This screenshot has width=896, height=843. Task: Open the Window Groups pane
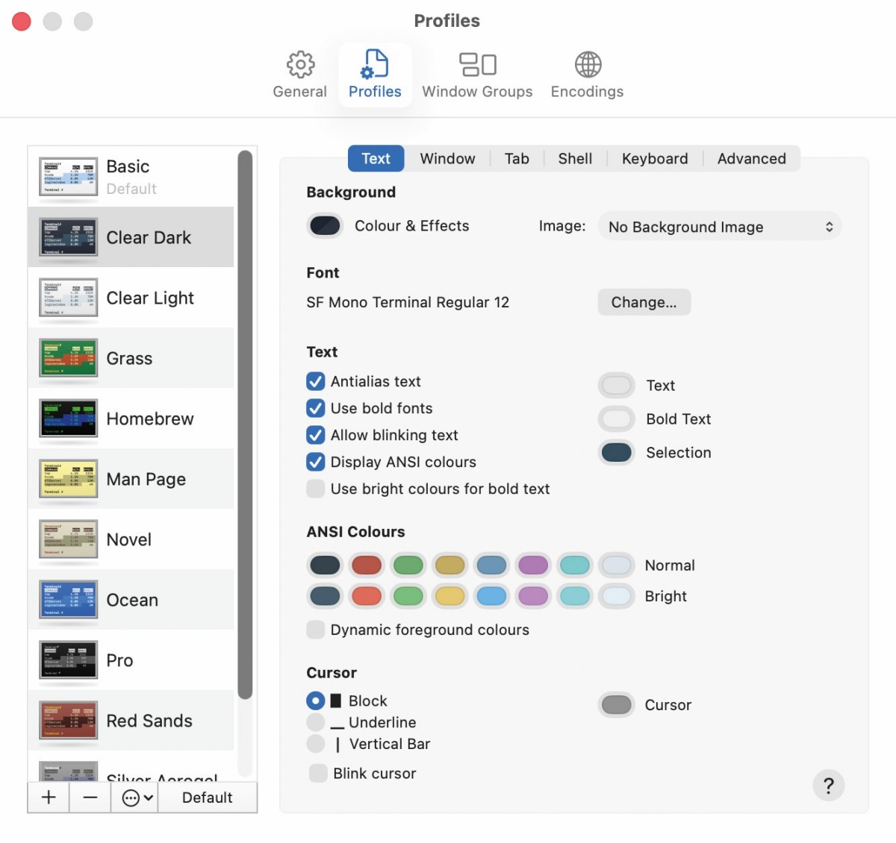click(477, 75)
